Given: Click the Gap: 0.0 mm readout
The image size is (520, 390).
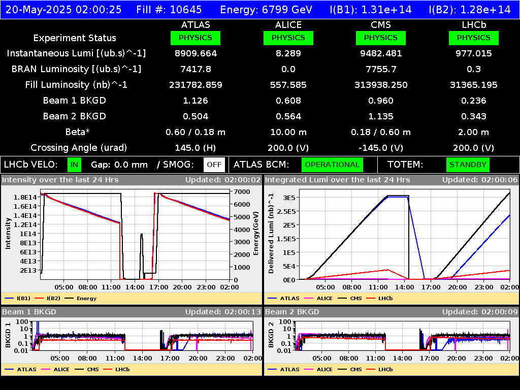Looking at the screenshot, I should coord(119,165).
